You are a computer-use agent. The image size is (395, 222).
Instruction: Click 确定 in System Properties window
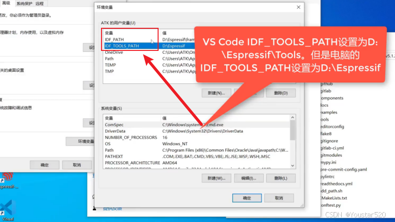(44, 165)
